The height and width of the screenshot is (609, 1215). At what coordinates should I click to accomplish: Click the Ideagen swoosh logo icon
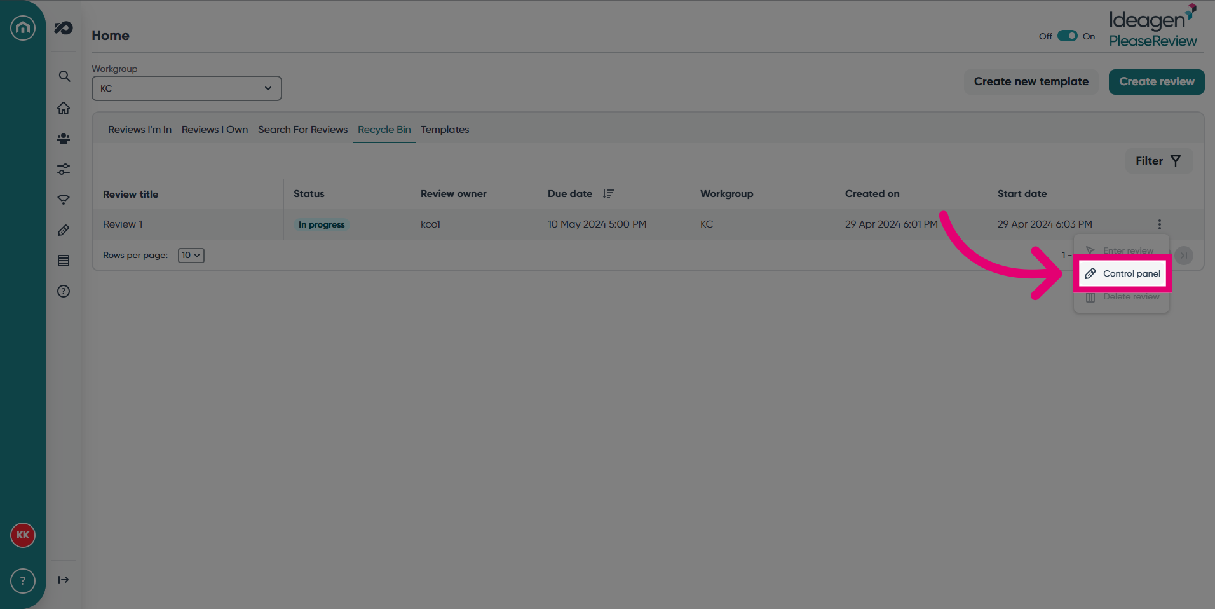point(64,28)
